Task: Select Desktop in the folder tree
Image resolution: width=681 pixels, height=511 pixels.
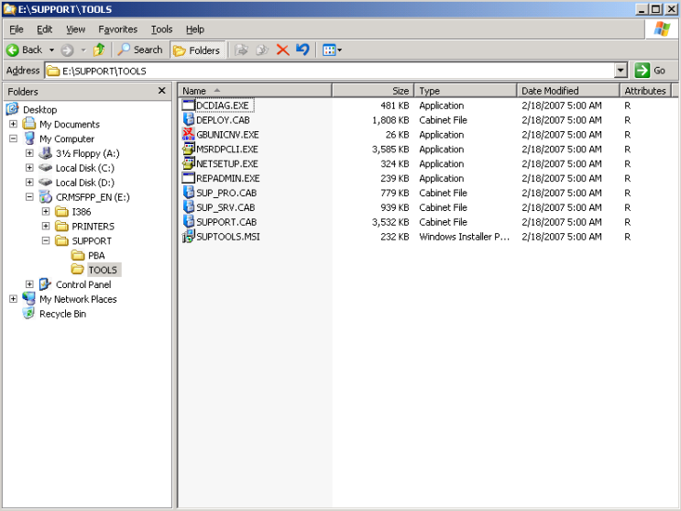Action: [39, 109]
